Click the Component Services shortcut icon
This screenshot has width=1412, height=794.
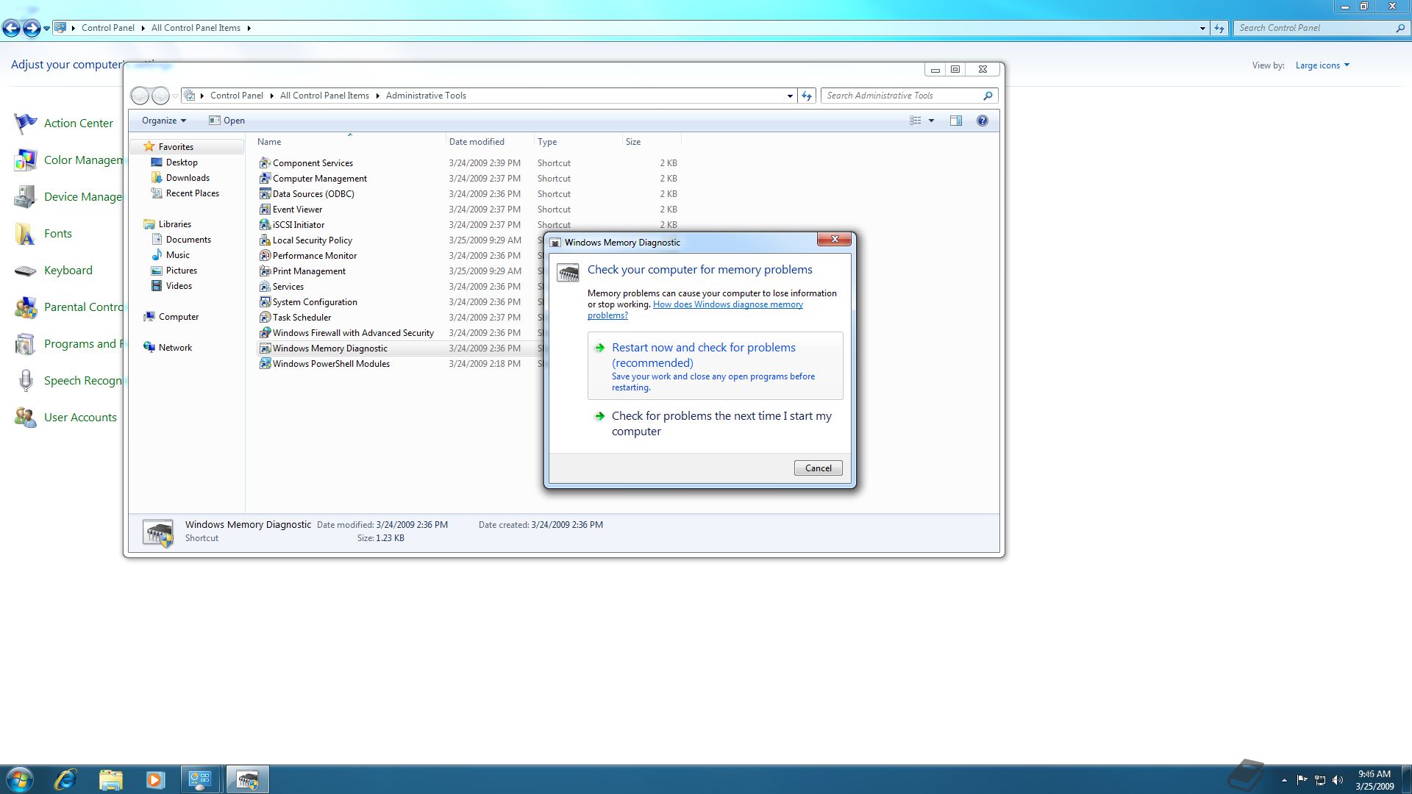pos(265,163)
